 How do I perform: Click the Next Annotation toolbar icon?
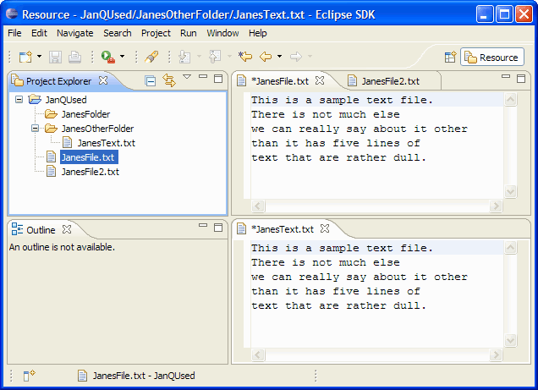(x=184, y=57)
